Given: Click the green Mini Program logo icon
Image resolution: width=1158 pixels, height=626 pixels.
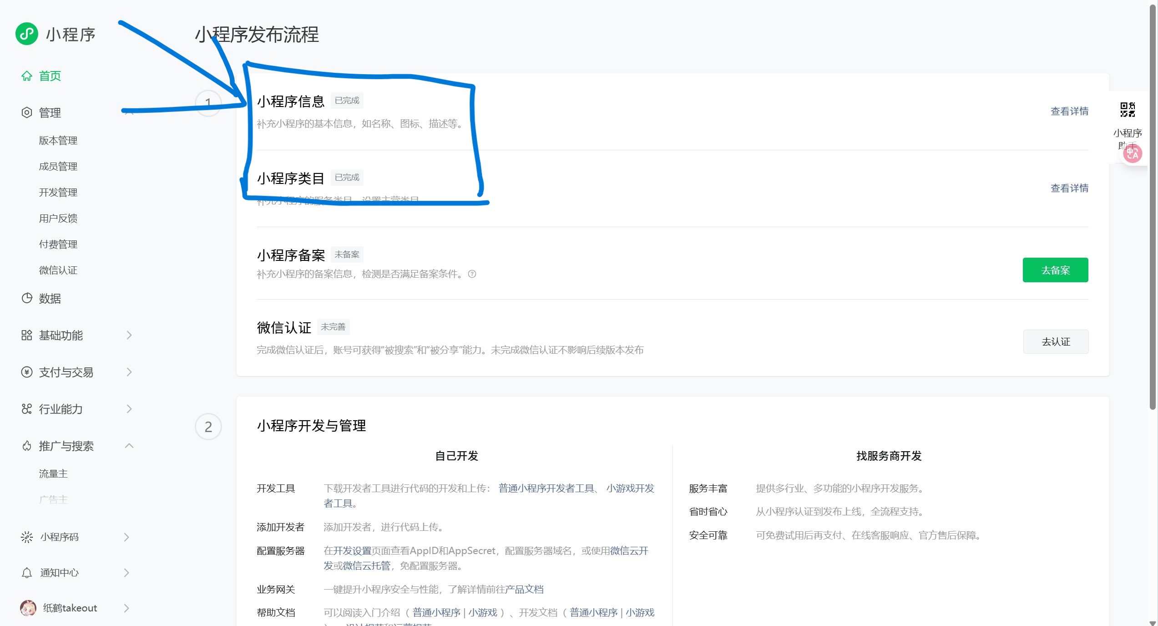Looking at the screenshot, I should tap(27, 34).
